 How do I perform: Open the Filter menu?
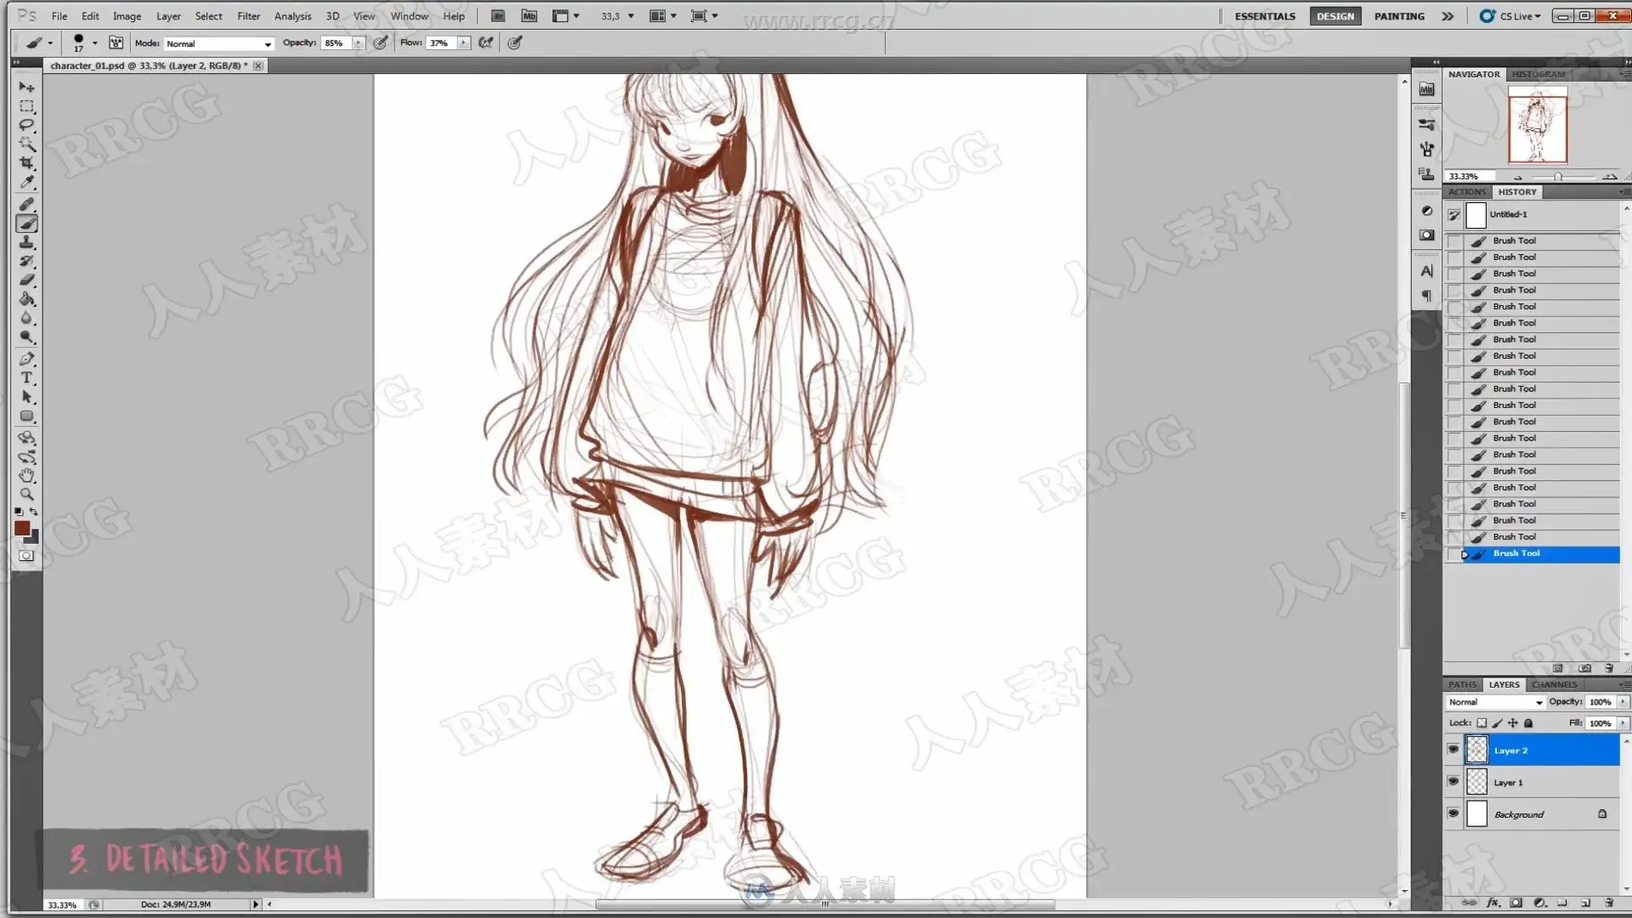[248, 16]
